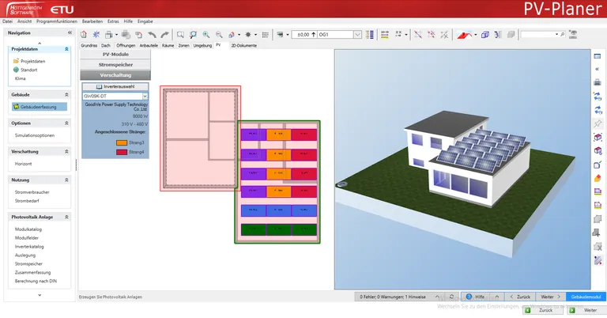The height and width of the screenshot is (318, 607).
Task: Click the 3D box view icon
Action: [x=485, y=35]
